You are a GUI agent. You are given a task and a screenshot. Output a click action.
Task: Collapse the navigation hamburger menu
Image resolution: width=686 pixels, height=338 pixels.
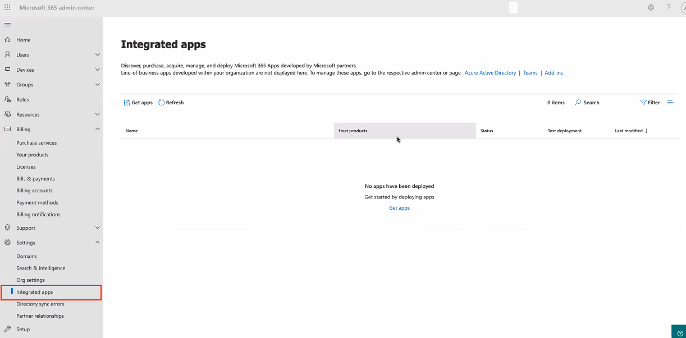tap(7, 25)
